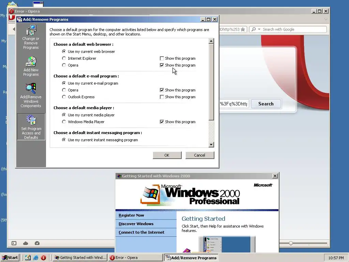Select 'Use my current instant messaging program'
The height and width of the screenshot is (262, 349).
64,140
